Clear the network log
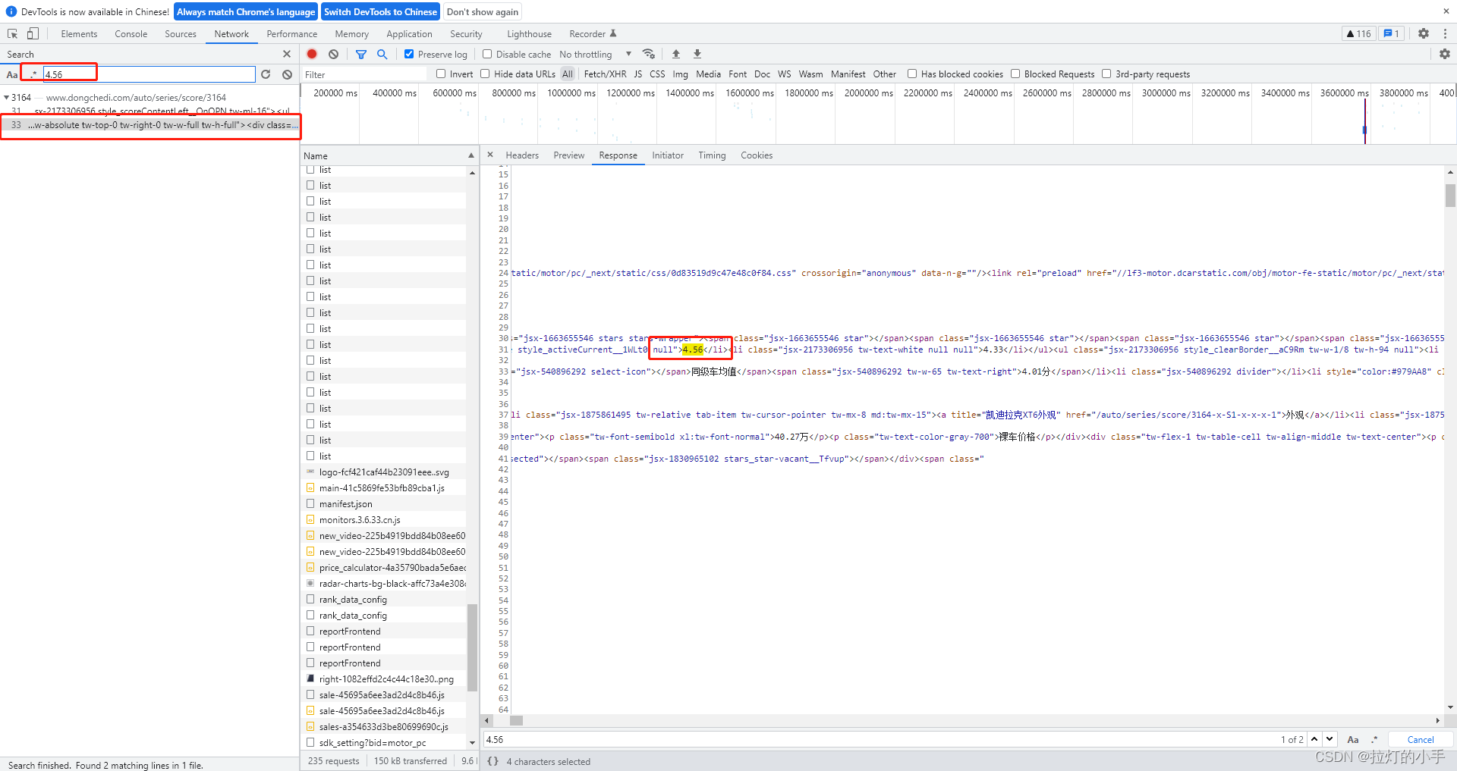The image size is (1457, 771). pos(333,54)
